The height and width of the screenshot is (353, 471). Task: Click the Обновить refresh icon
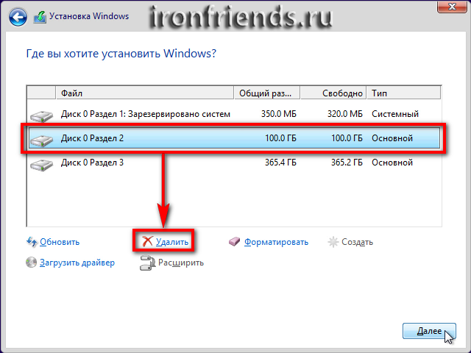32,241
